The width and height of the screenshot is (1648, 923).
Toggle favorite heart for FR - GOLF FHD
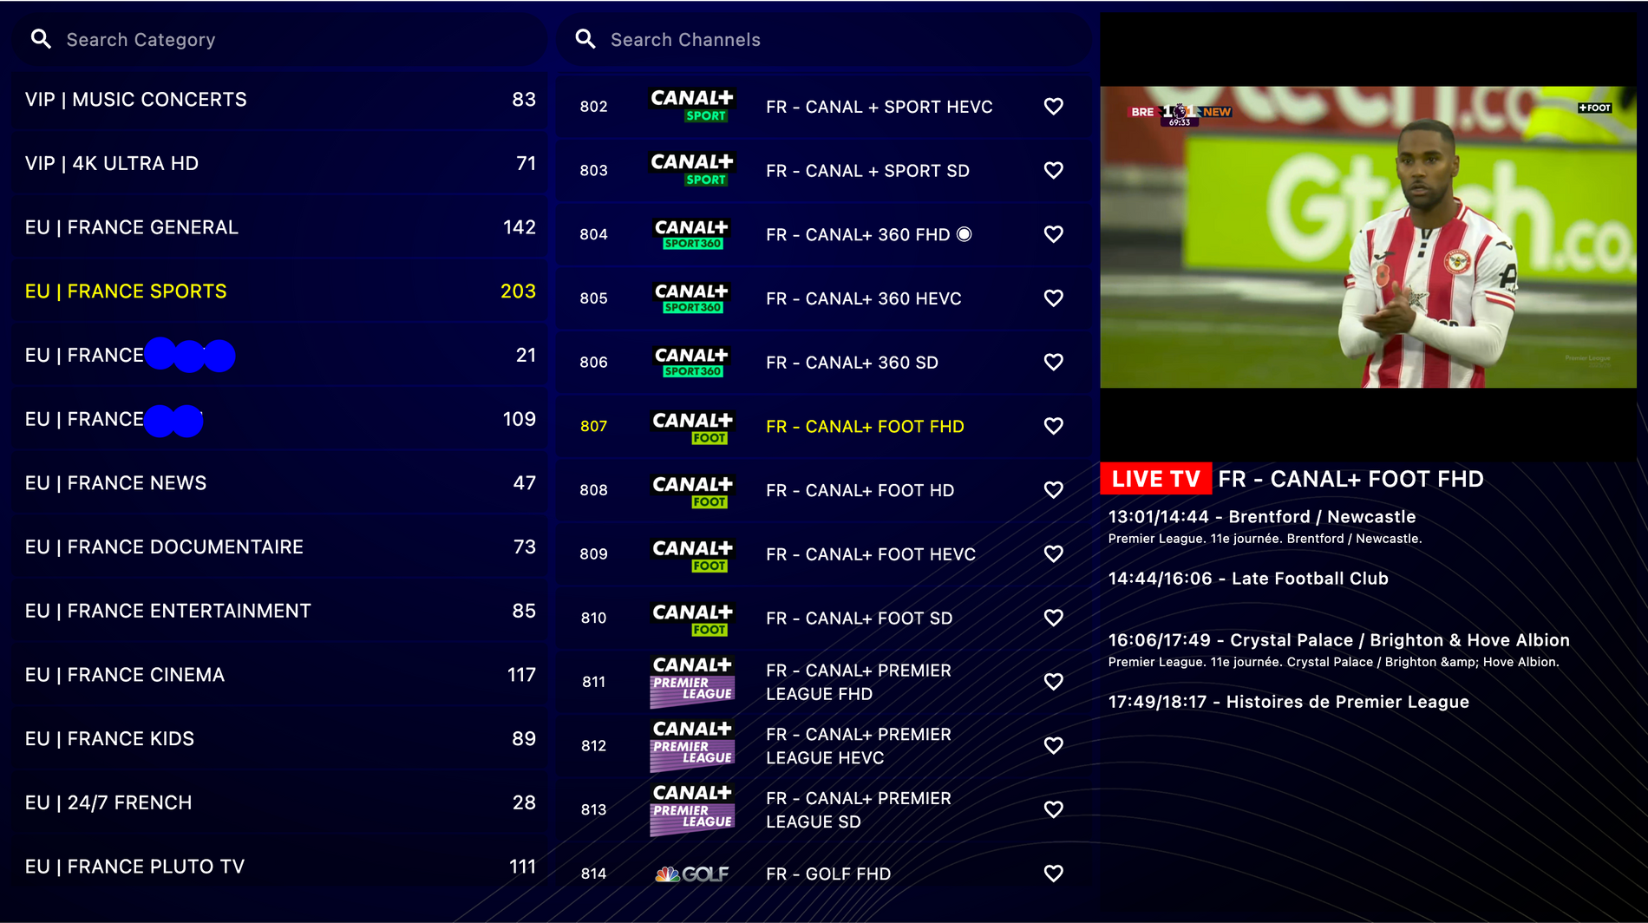pos(1053,874)
